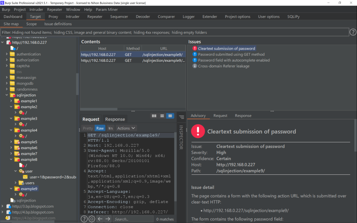
Task: Click the Contents table horizontal scrollbar
Action: (x=99, y=109)
